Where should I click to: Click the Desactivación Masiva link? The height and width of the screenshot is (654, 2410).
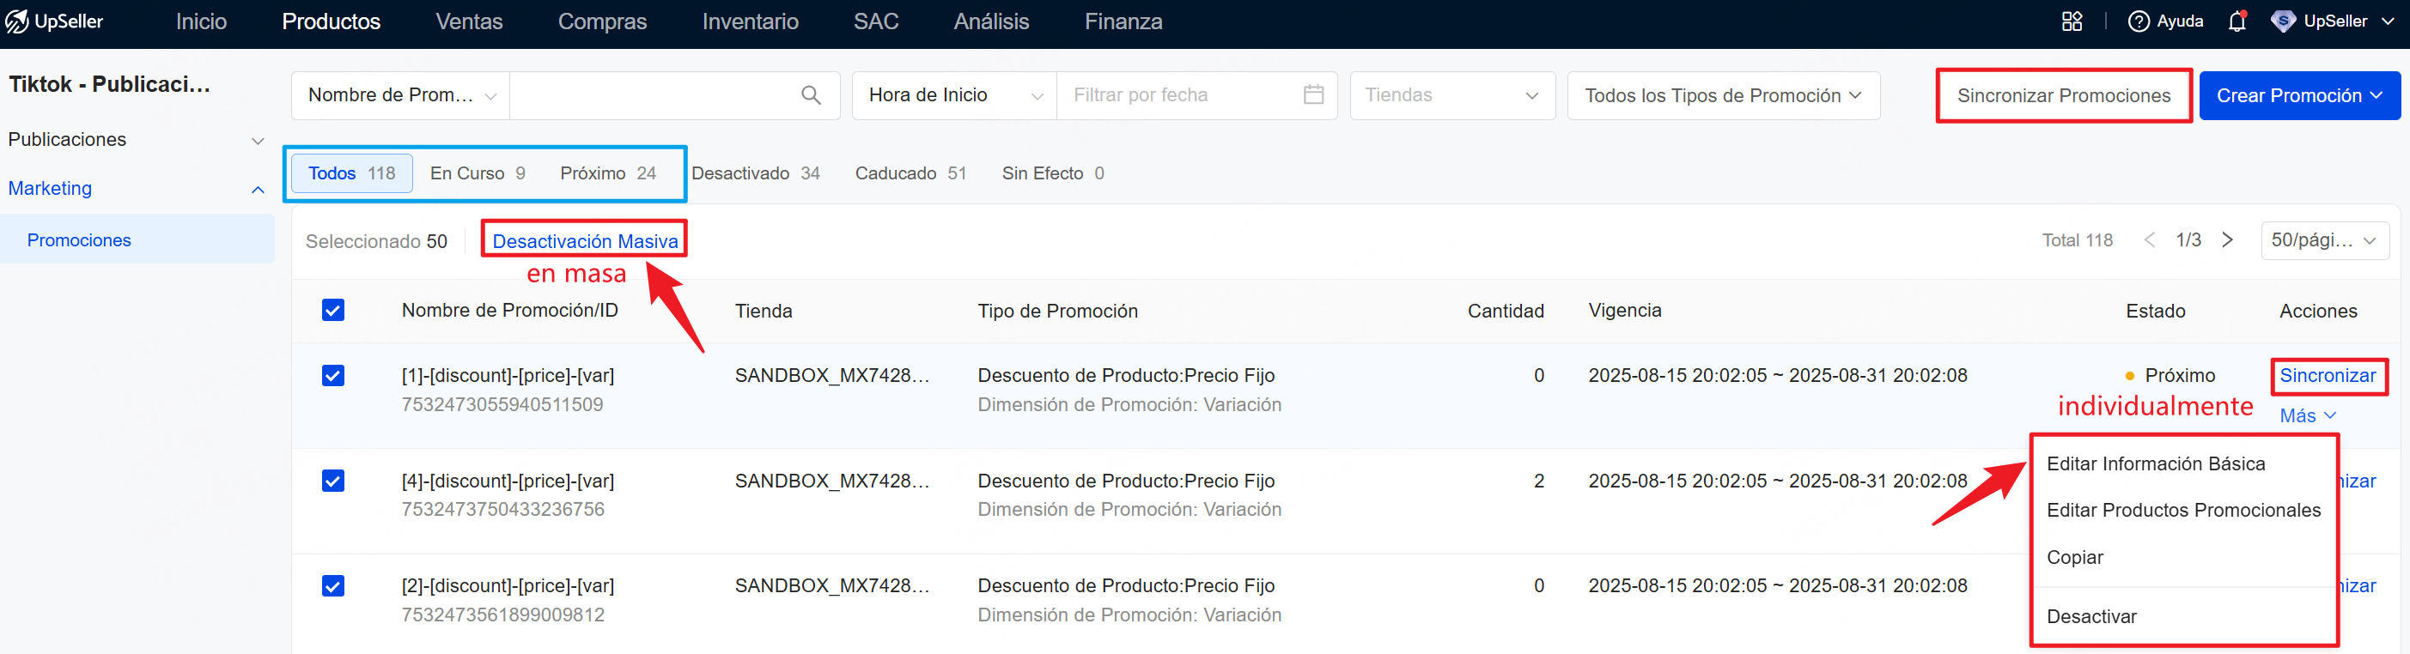point(585,241)
